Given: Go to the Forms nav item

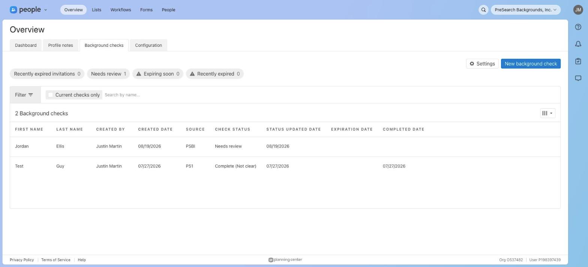Looking at the screenshot, I should (146, 10).
